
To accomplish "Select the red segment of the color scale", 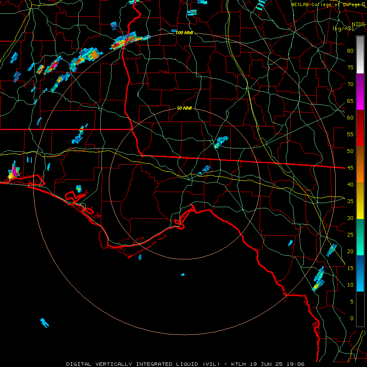I will [360, 128].
